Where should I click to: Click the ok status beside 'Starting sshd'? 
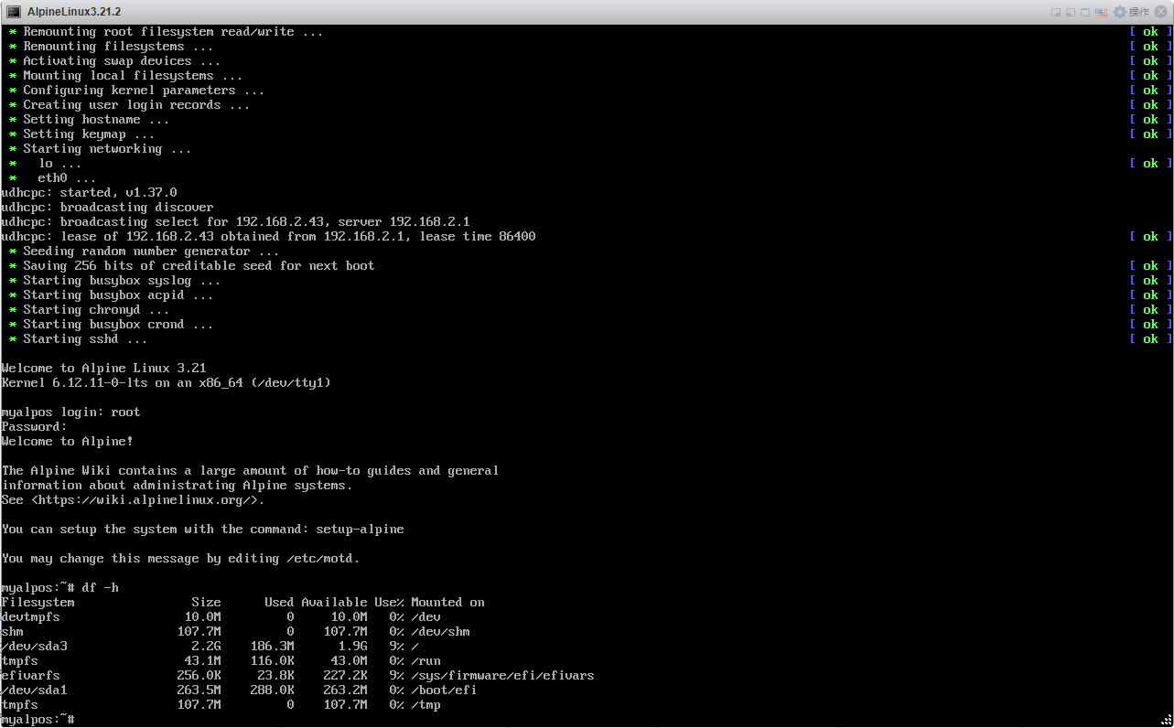tap(1150, 339)
